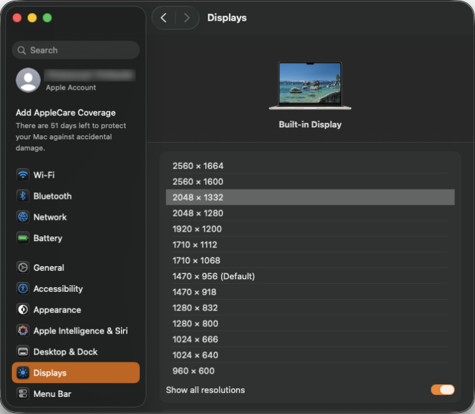
Task: Toggle Show all resolutions switch
Action: [x=443, y=390]
